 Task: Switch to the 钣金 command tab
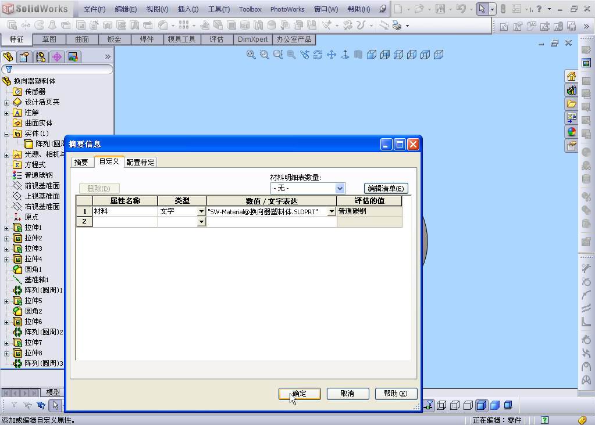pyautogui.click(x=114, y=39)
